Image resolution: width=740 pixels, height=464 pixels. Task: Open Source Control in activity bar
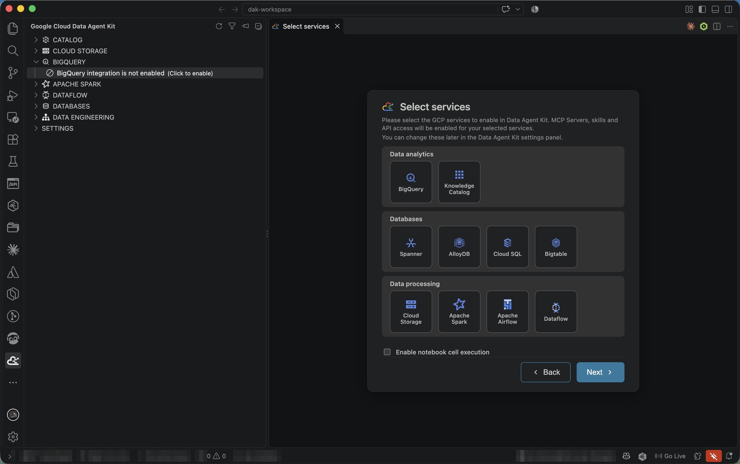pos(13,73)
